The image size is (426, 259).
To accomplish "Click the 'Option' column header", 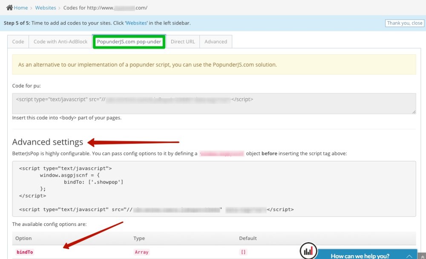I will pos(23,238).
